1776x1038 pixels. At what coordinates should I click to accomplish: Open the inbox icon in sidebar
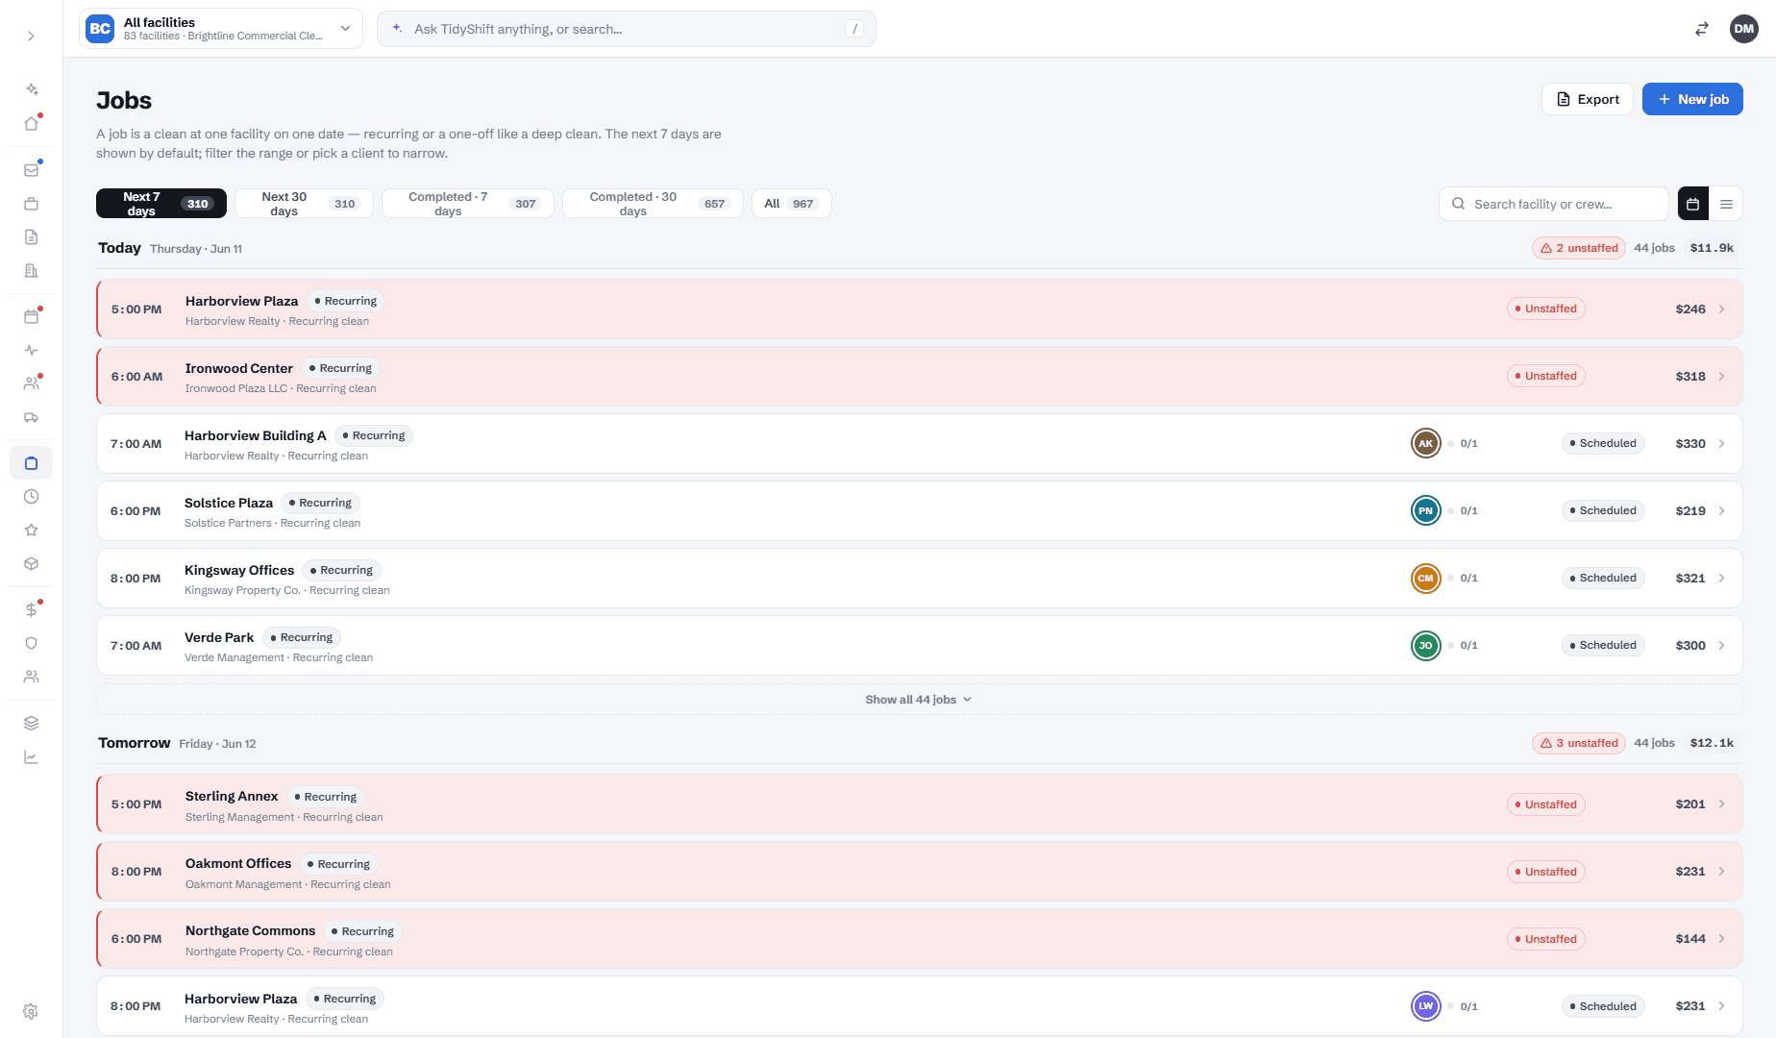tap(31, 170)
